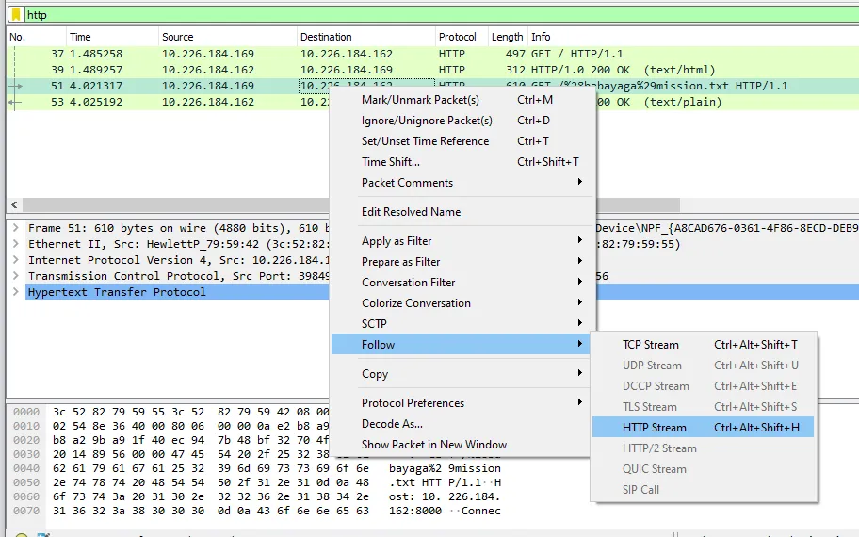The height and width of the screenshot is (537, 859).
Task: Open Apply as Filter submenu
Action: [x=462, y=241]
